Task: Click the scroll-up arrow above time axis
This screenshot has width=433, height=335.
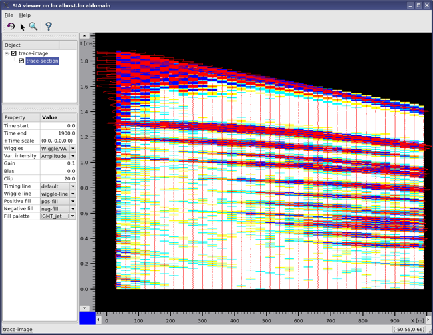Action: point(84,36)
